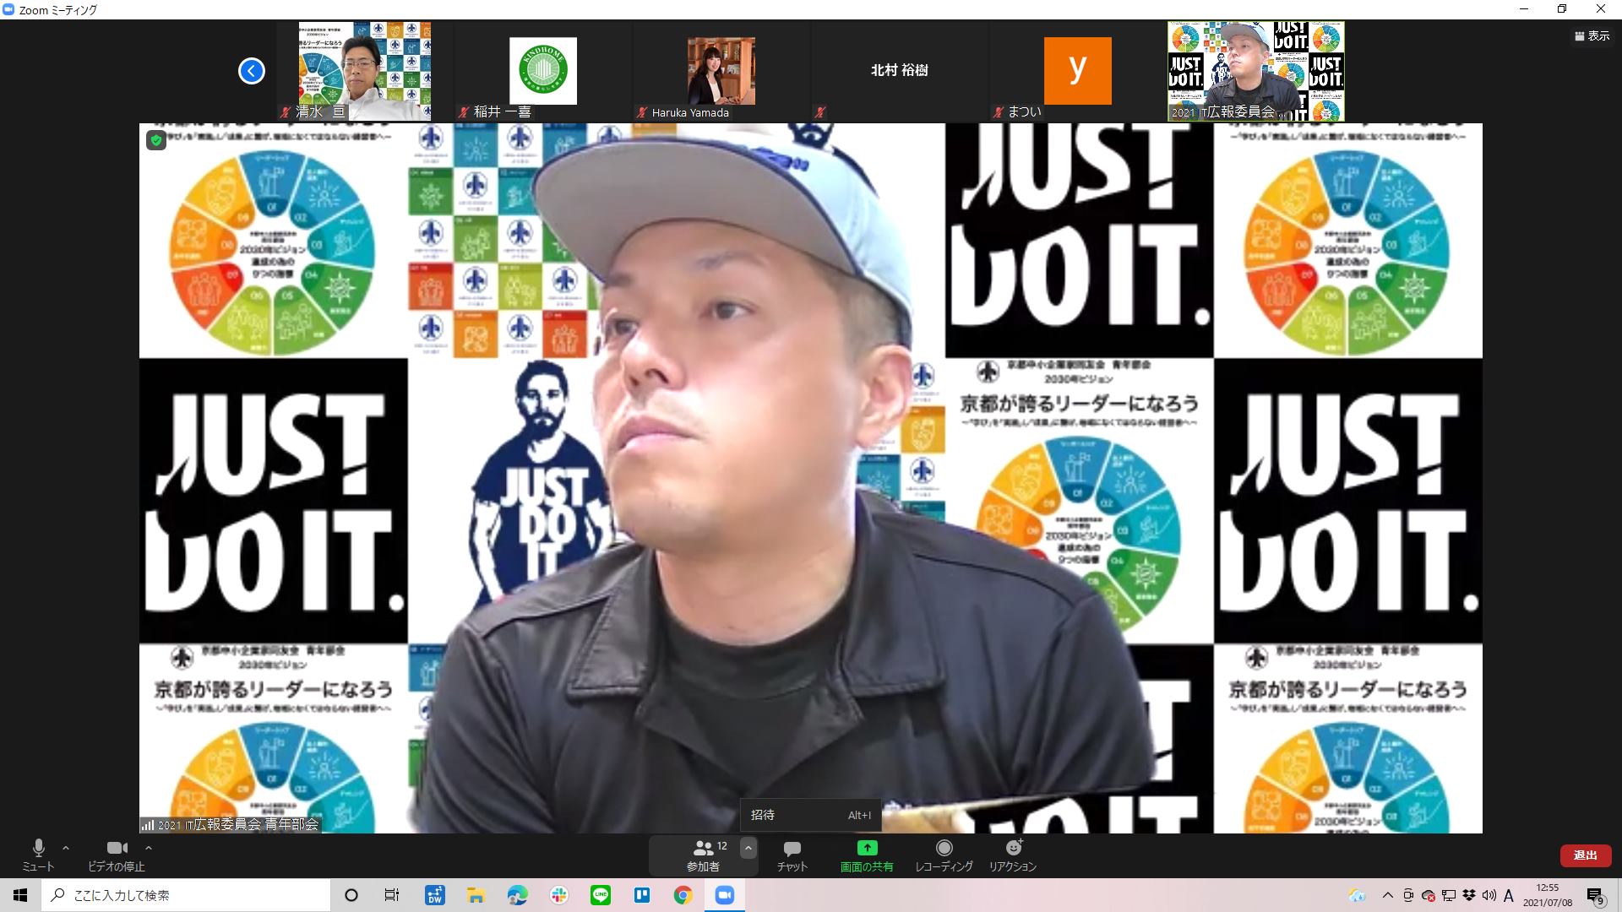
Task: Open encryption shield info icon
Action: click(156, 140)
